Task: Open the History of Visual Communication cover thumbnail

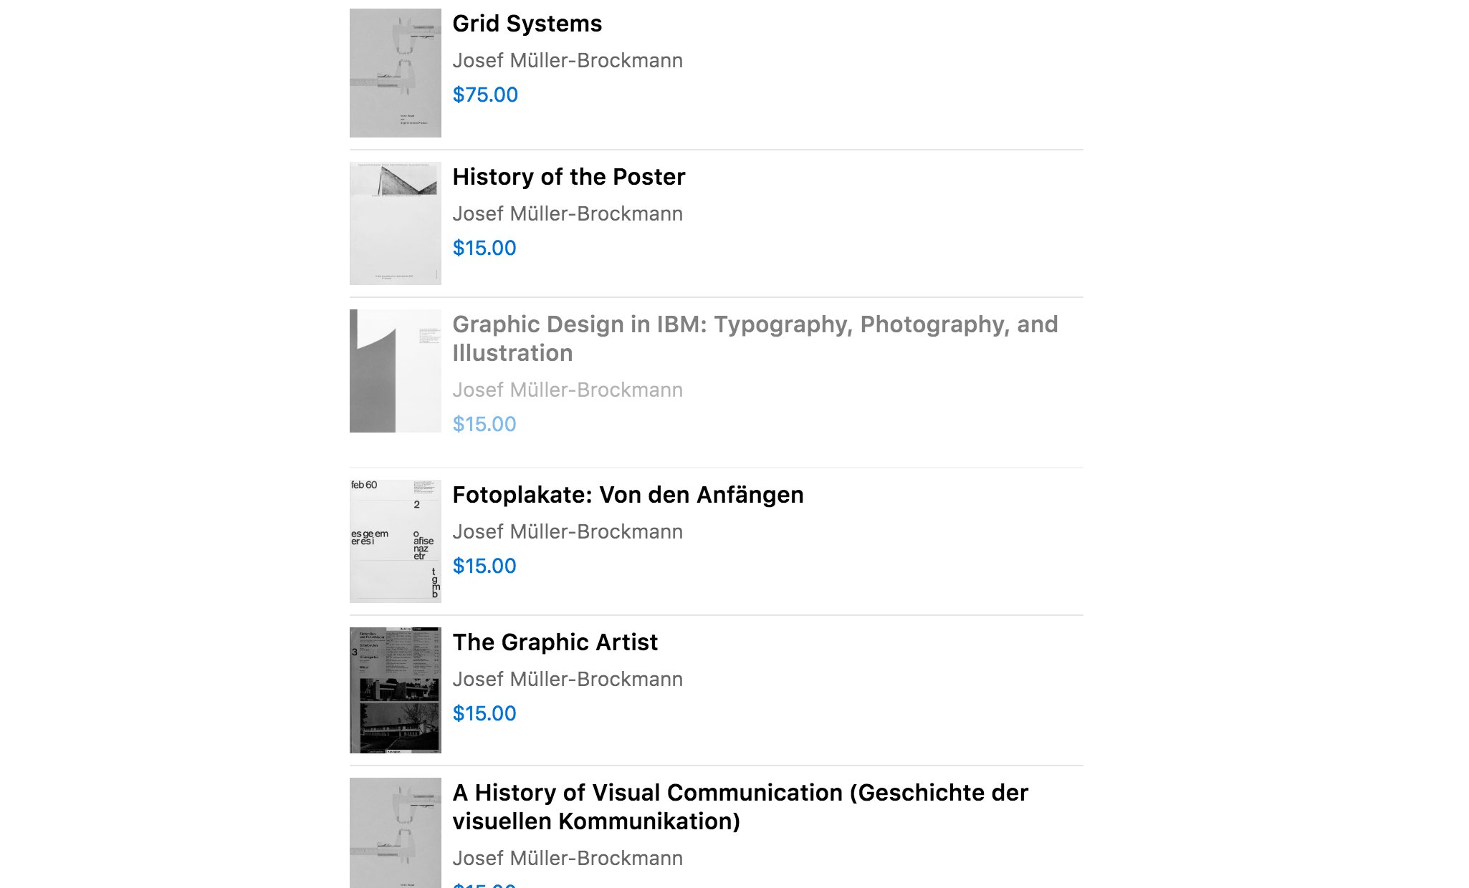Action: [x=395, y=833]
